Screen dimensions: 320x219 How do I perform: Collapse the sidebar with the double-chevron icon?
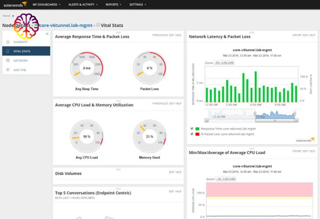click(x=47, y=34)
